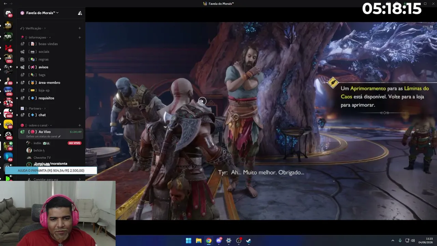Open the invite people icon beside server name
The image size is (437, 246).
click(80, 13)
